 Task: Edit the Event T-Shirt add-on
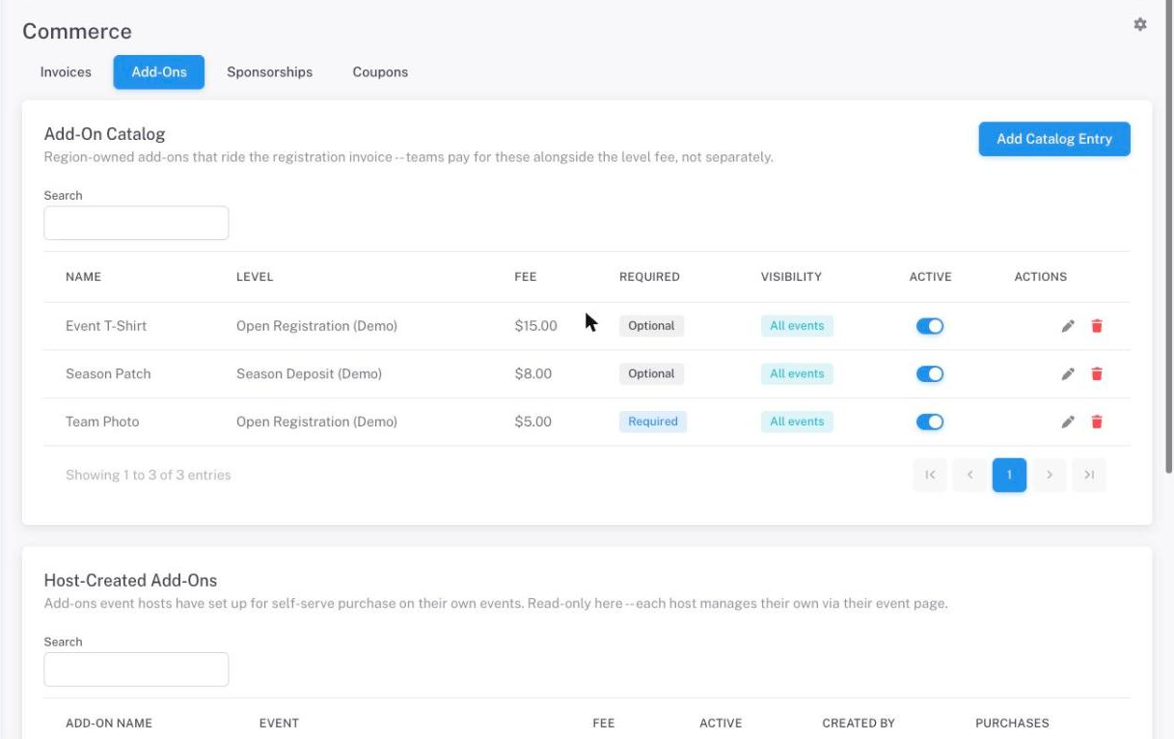tap(1068, 326)
